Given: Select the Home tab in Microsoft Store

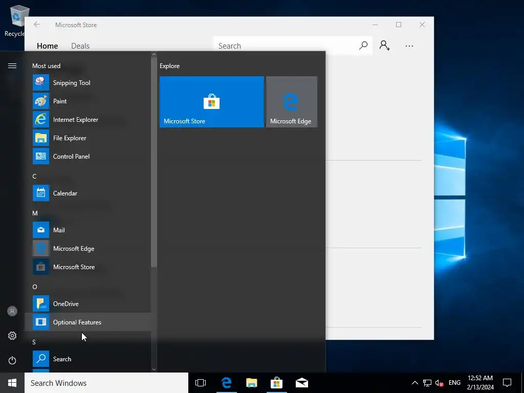Looking at the screenshot, I should click(47, 46).
